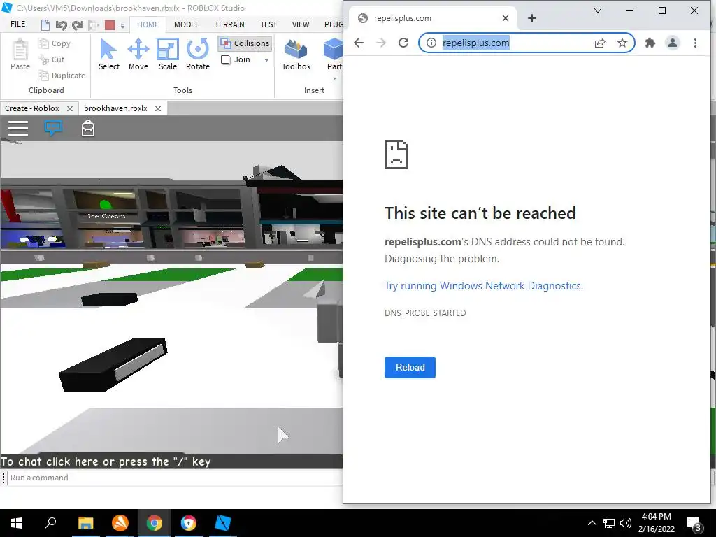
Task: Undo the last action in Studio
Action: 62,24
